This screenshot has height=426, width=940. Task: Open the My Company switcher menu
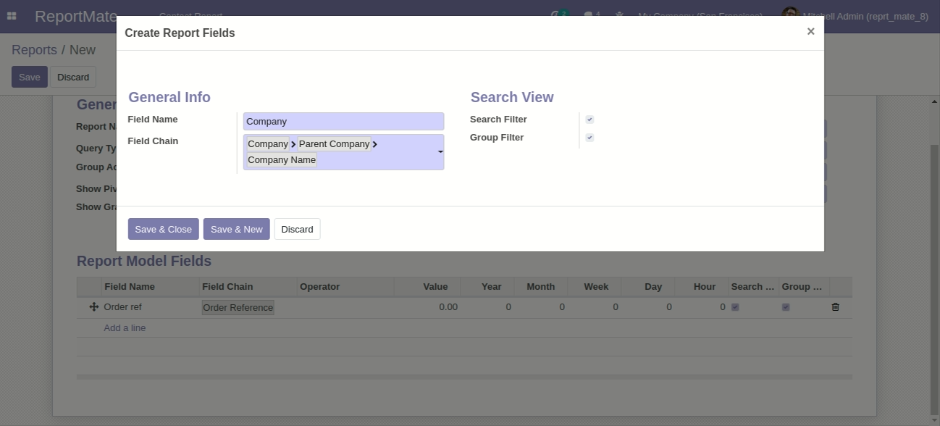700,15
